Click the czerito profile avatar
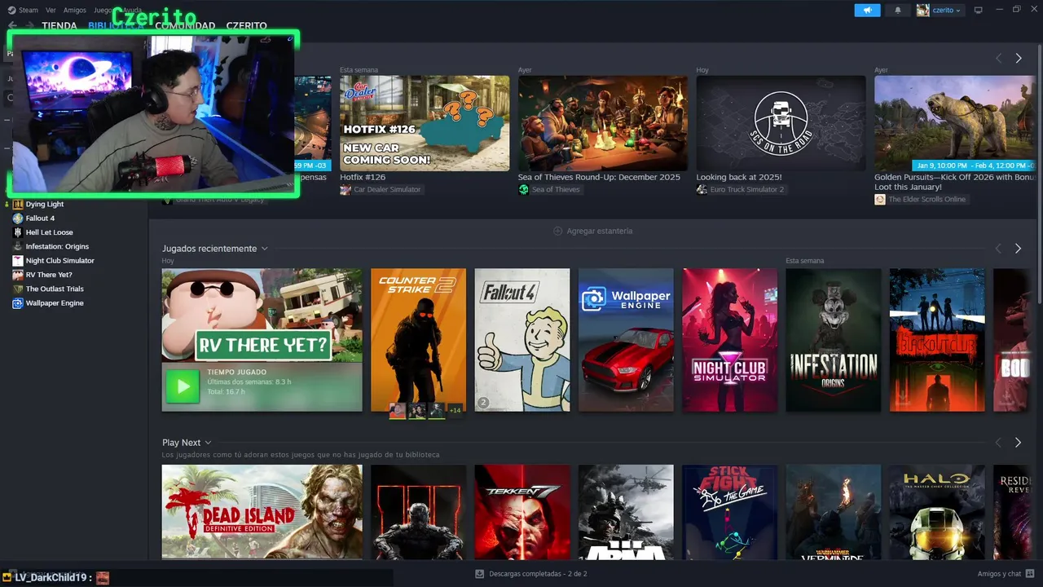The width and height of the screenshot is (1043, 587). [922, 10]
